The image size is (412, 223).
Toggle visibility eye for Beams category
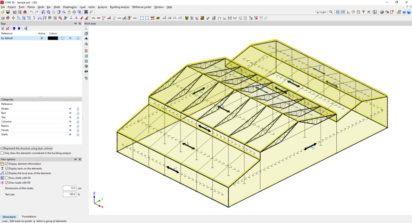pos(70,126)
